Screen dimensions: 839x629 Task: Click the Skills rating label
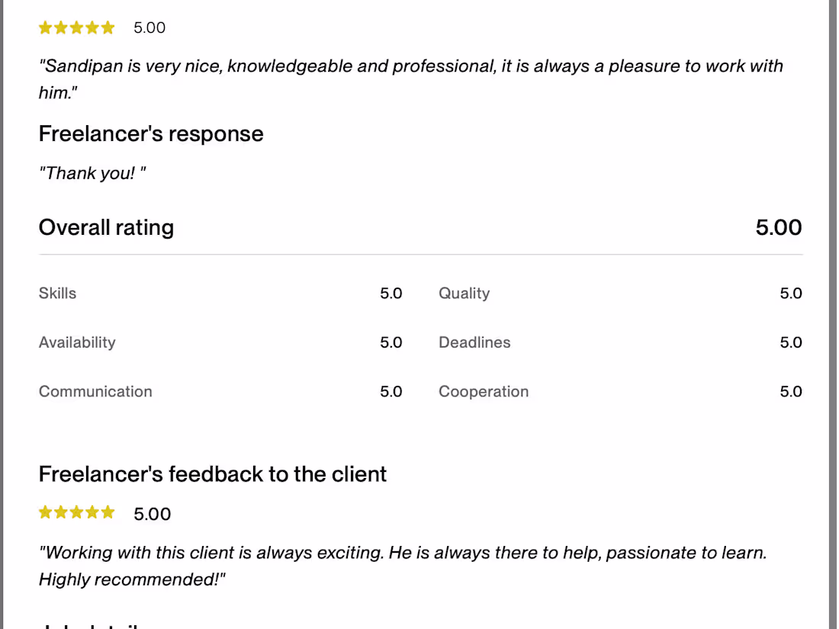click(58, 294)
